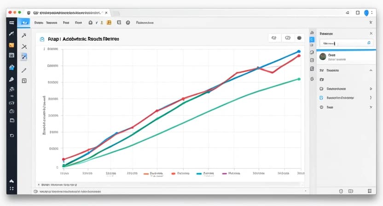383x206 pixels.
Task: Collapse the right panel section with up chevron
Action: point(371,71)
